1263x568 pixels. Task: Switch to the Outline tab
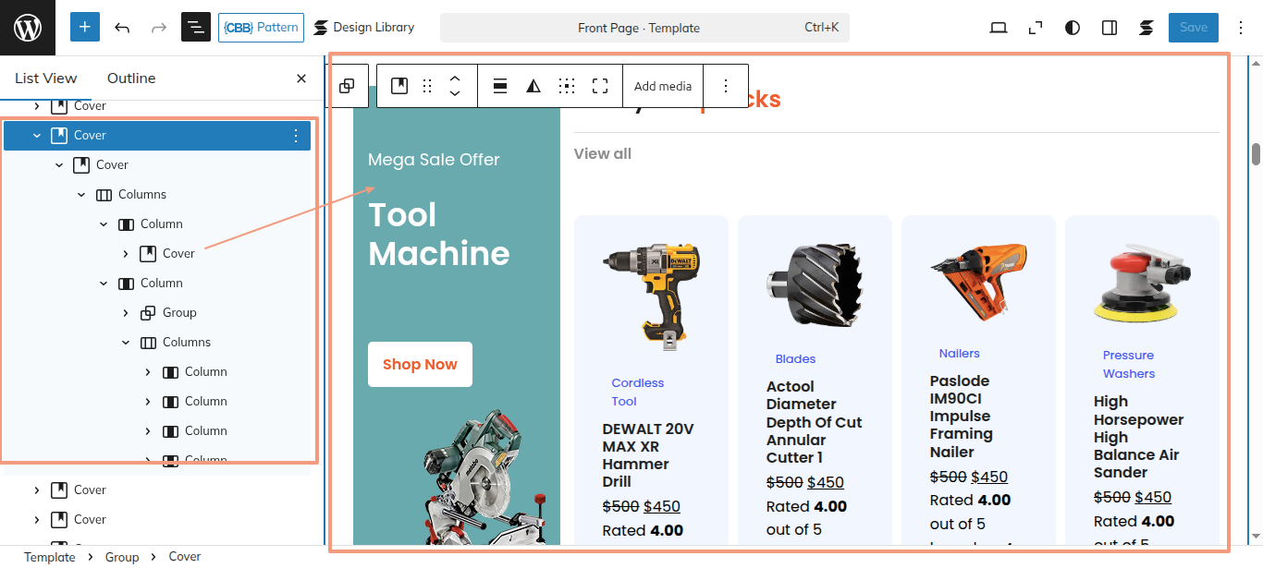point(131,79)
